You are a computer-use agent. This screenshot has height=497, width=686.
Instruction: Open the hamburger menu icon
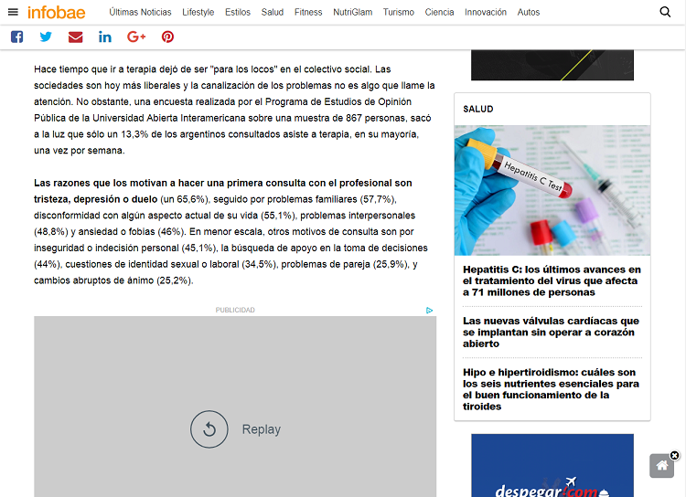[x=13, y=12]
